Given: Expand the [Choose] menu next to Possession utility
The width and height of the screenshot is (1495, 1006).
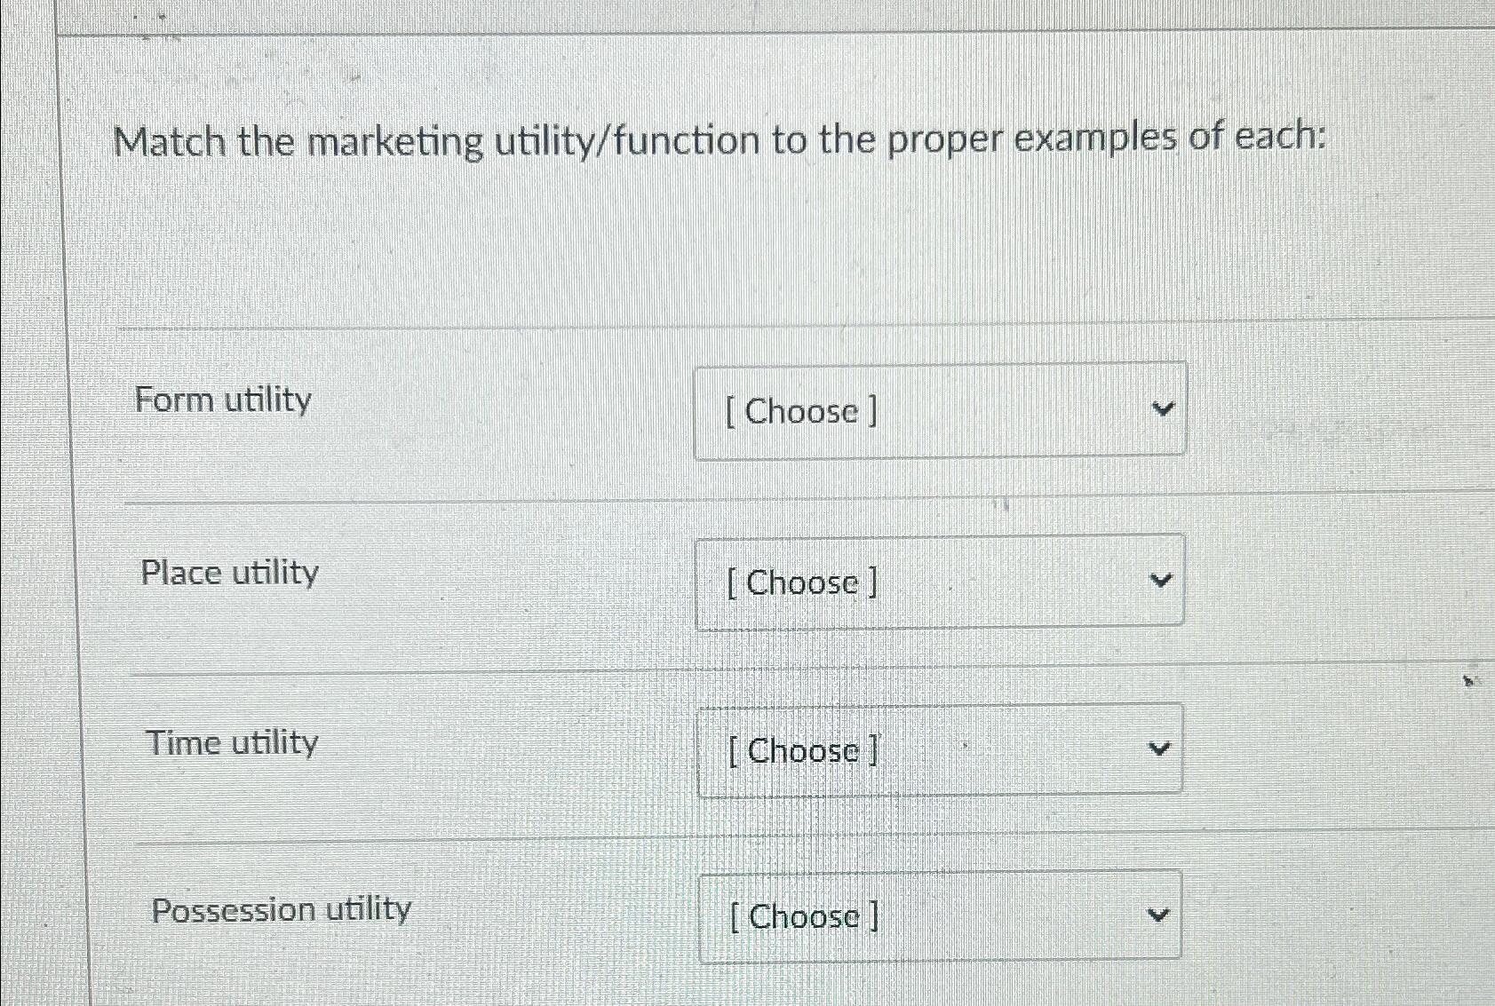Looking at the screenshot, I should (x=939, y=915).
